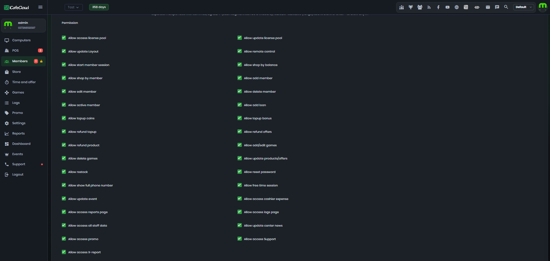Screen dimensions: 550x261
Task: Click the Permission section heading
Action: point(70,23)
